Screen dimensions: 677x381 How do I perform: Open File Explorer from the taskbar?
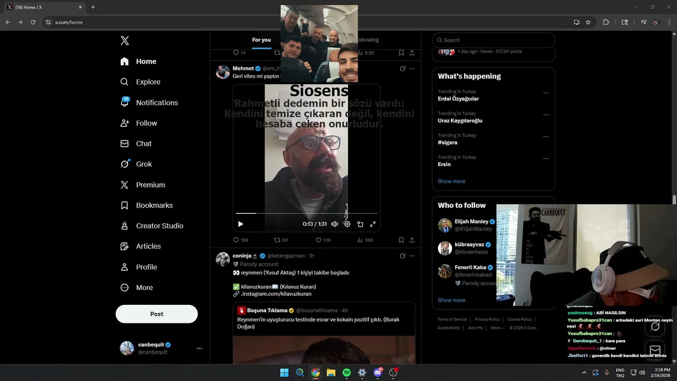[x=331, y=373]
